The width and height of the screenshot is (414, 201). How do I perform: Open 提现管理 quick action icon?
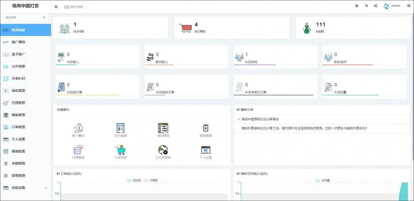206,128
